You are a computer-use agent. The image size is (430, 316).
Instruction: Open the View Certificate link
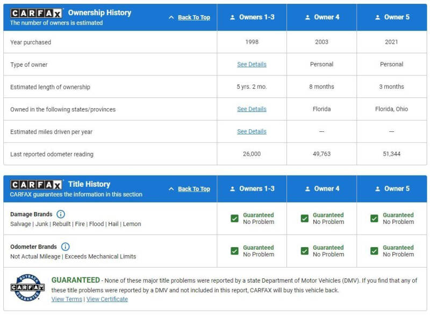click(107, 299)
